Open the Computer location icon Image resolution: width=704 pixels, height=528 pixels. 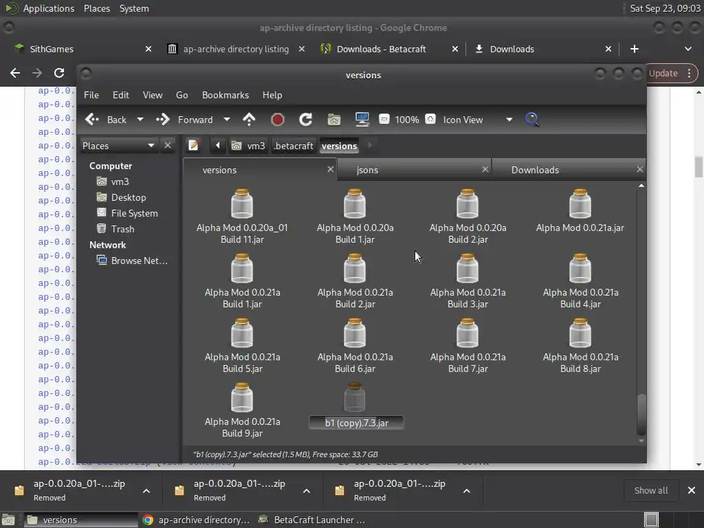(362, 120)
